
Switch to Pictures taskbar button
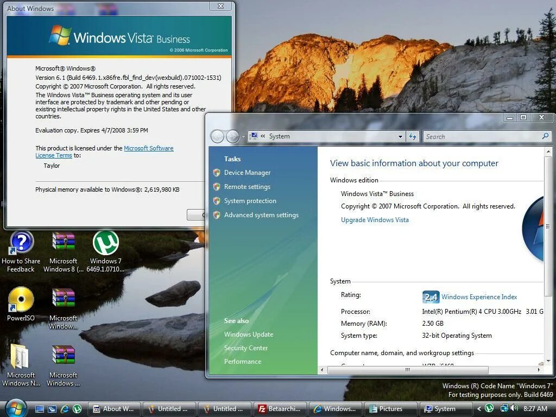tap(390, 409)
